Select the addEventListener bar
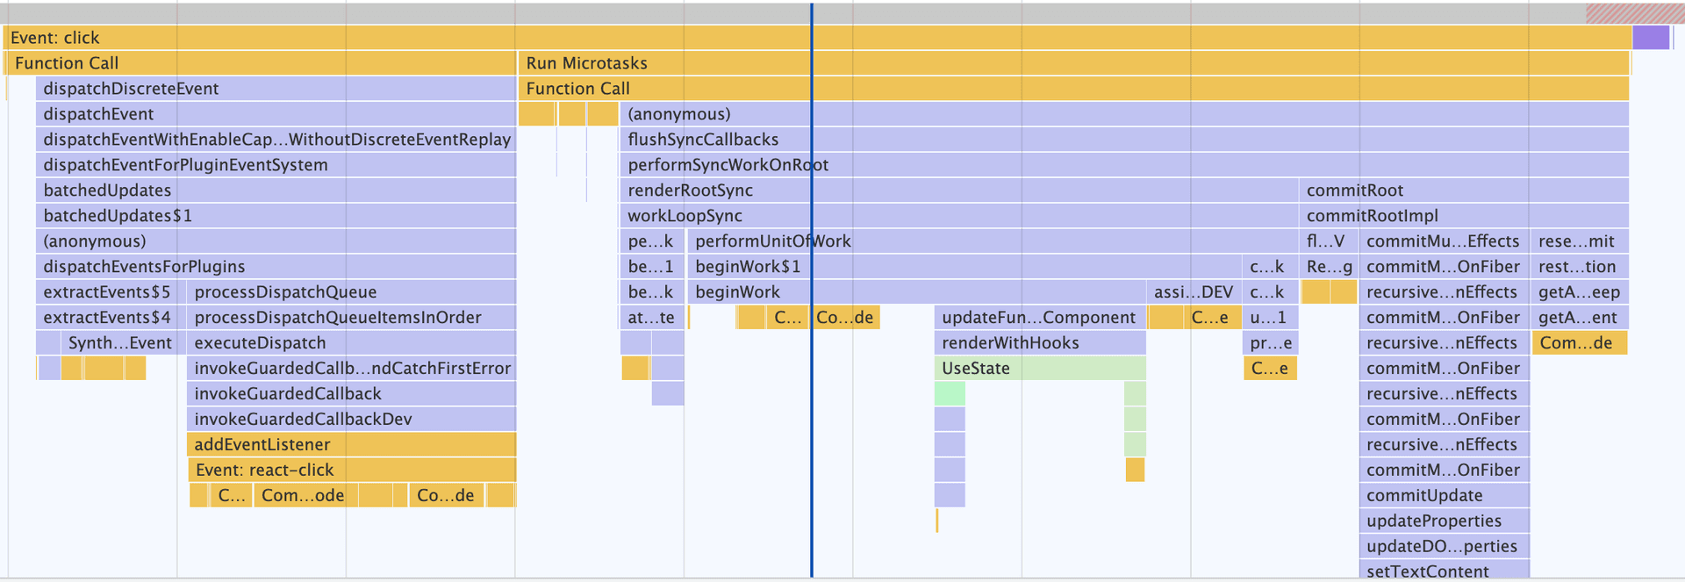Image resolution: width=1685 pixels, height=582 pixels. coord(351,445)
